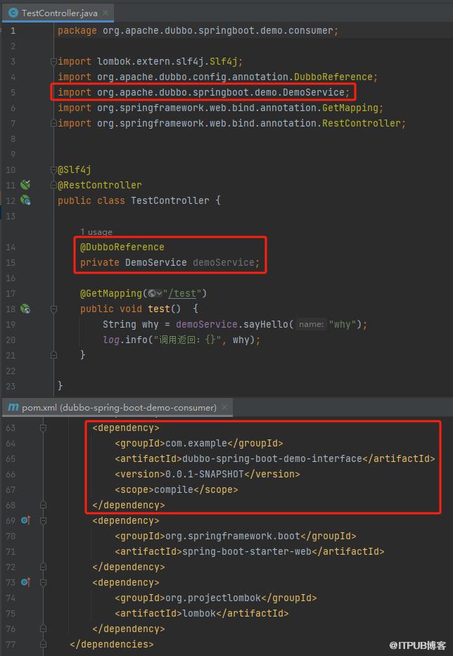453x656 pixels.
Task: Collapse the dependency fold at line 63
Action: click(x=43, y=428)
